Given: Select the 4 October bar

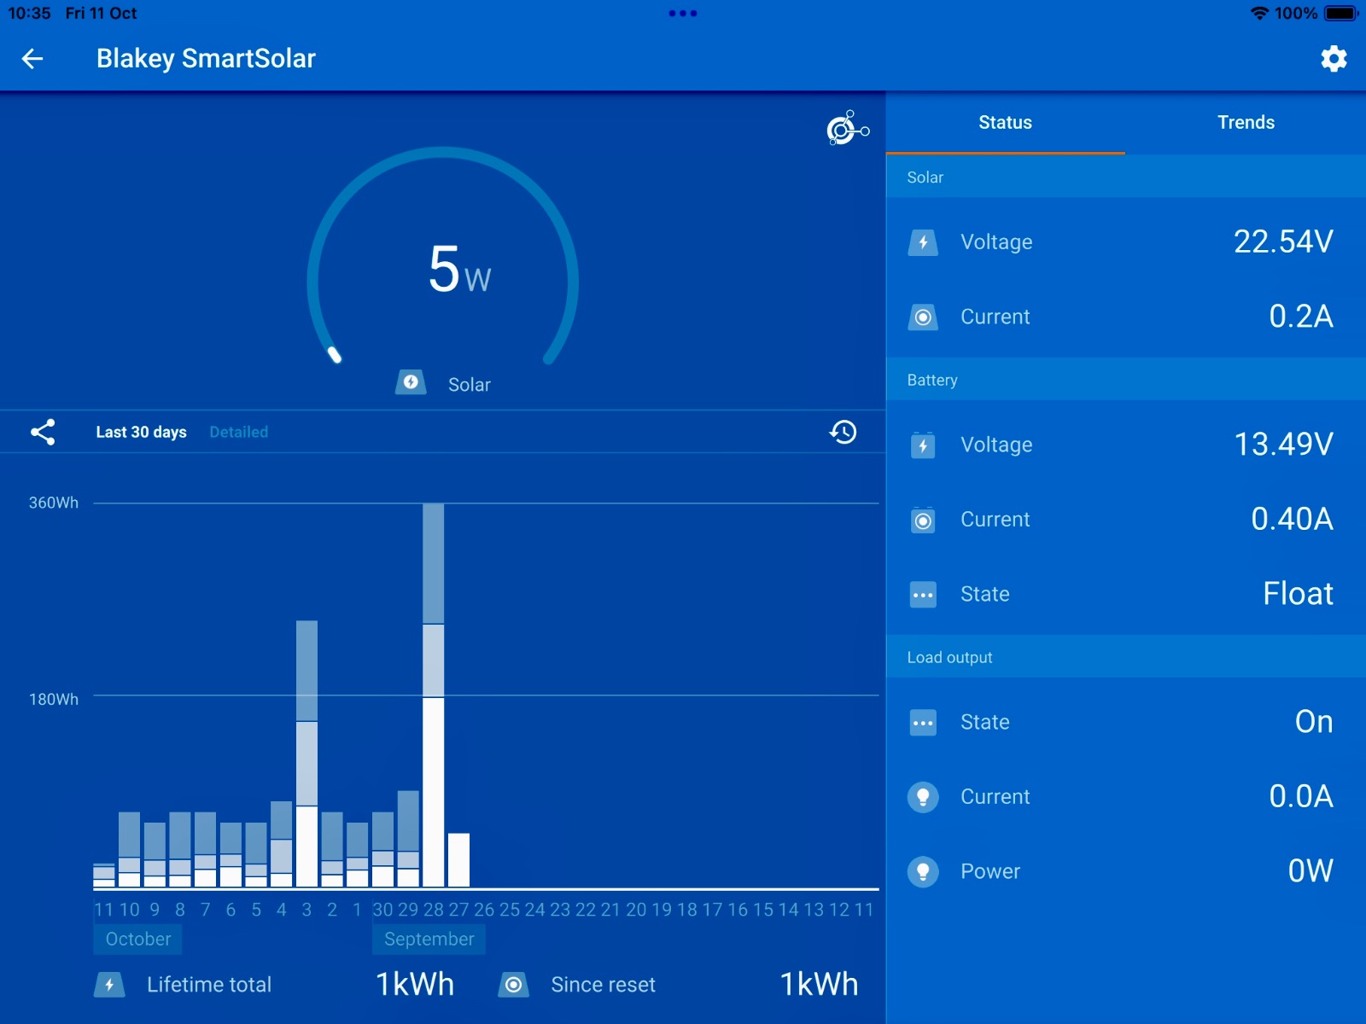Looking at the screenshot, I should (281, 844).
